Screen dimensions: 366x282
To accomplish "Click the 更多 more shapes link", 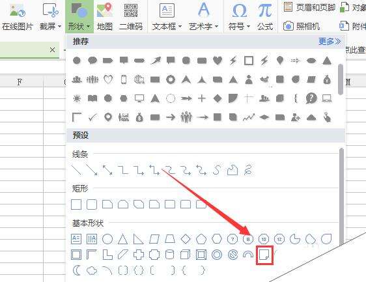I will (x=330, y=42).
